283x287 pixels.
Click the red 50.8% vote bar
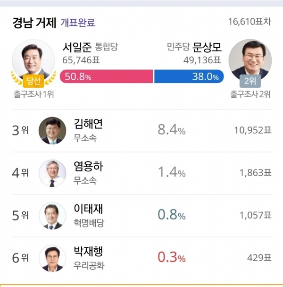[x=107, y=76]
